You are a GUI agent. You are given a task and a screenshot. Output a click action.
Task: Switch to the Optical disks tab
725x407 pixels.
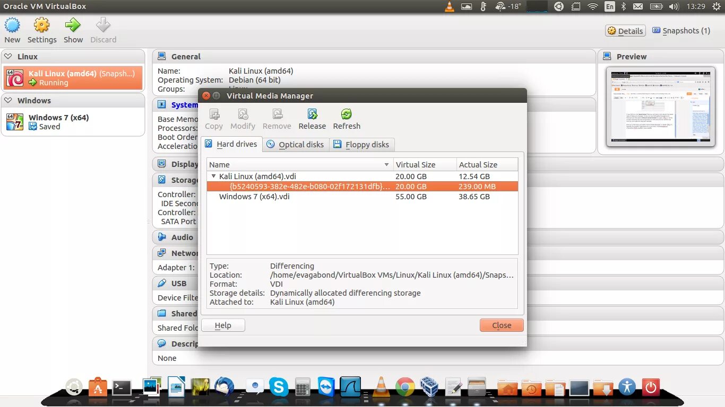coord(296,145)
